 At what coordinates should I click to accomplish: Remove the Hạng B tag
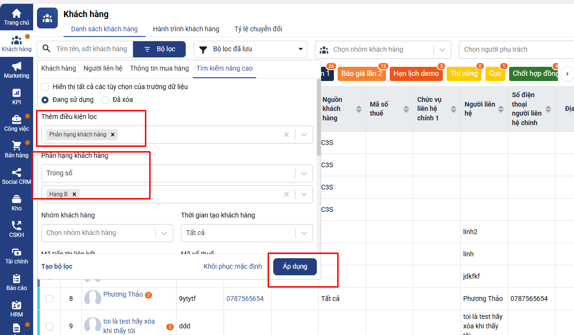(74, 194)
